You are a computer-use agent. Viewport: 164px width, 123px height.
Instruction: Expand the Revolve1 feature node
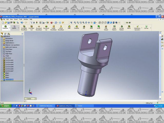(x=2, y=58)
